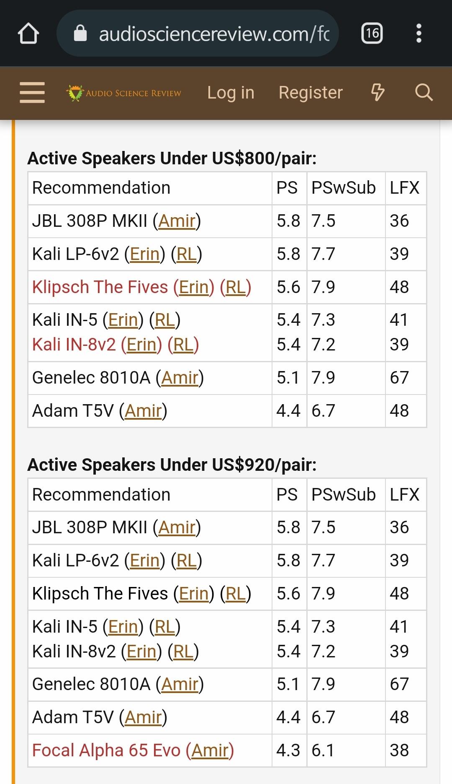The image size is (452, 784).
Task: Open Amir's Genelec 8010A review in the Under US$800 table
Action: (180, 378)
